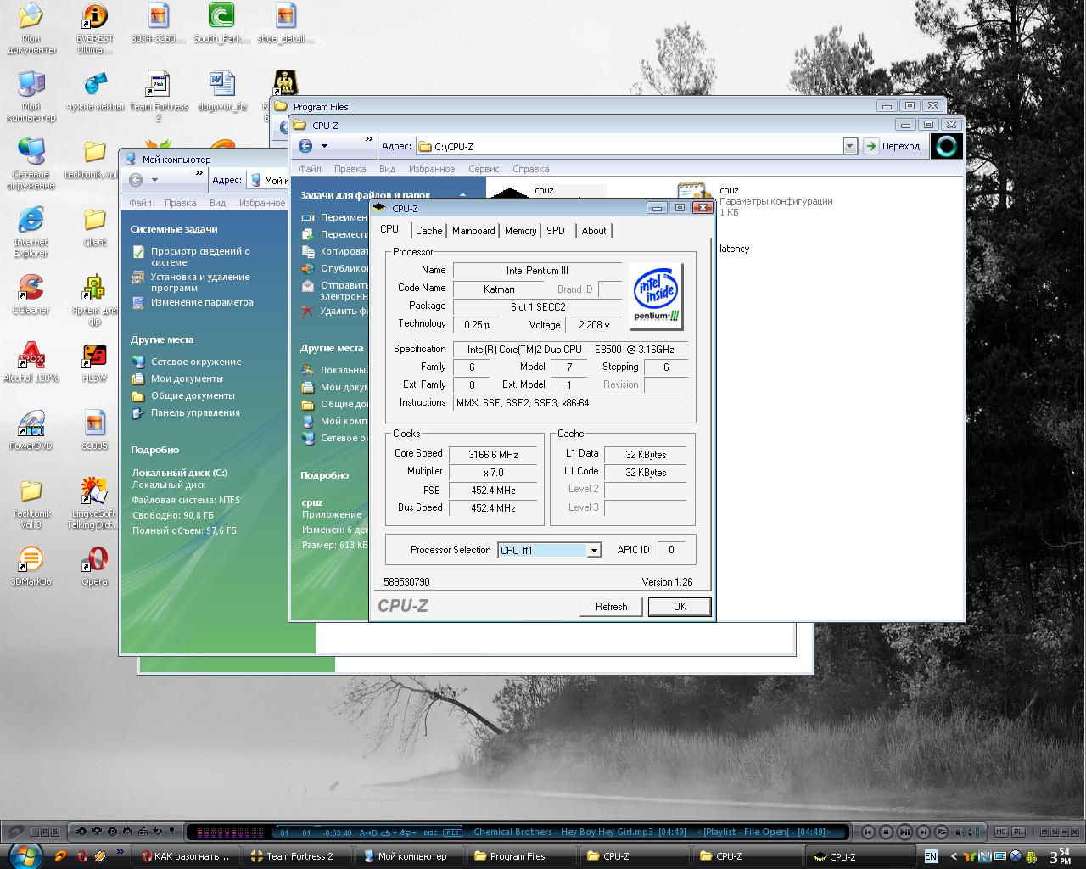
Task: Expand the Processor Selection dropdown
Action: coord(594,550)
